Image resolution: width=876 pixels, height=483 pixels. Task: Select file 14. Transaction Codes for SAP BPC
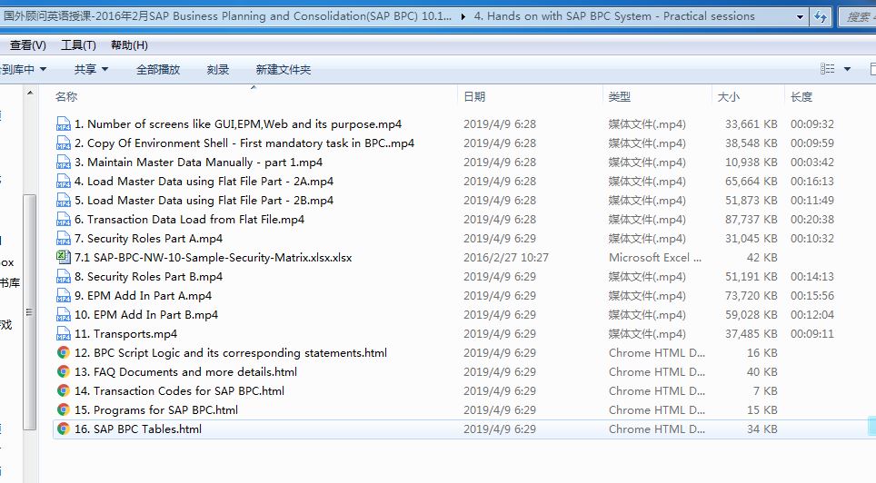(179, 391)
